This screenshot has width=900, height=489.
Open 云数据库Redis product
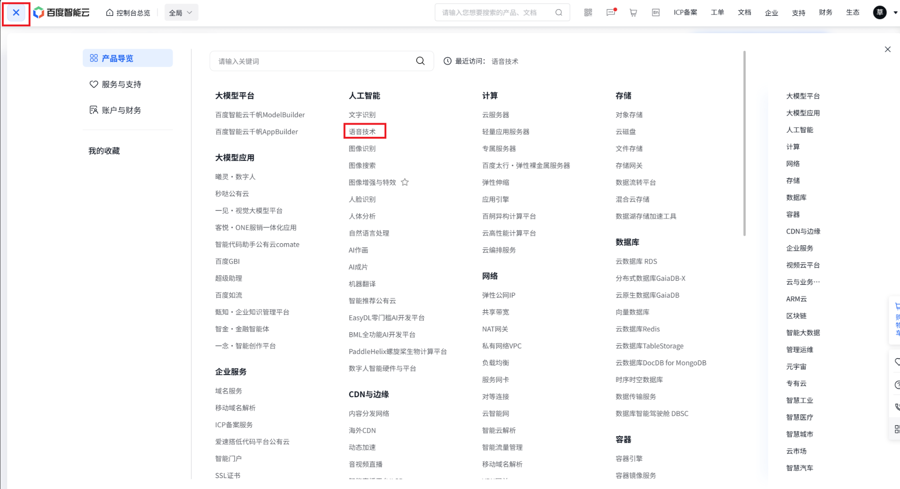point(638,329)
